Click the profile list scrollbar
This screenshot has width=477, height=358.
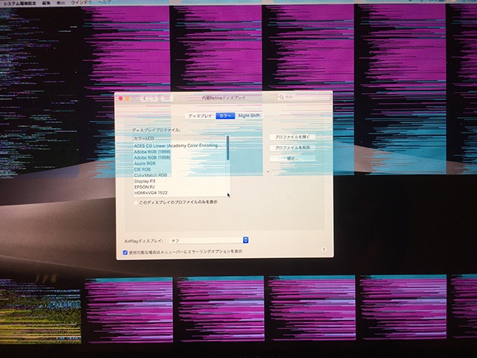click(227, 148)
